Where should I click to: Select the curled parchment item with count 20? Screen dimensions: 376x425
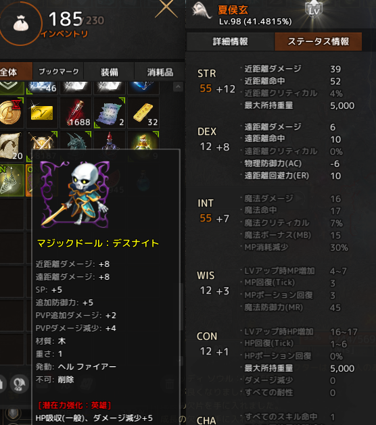(11, 147)
